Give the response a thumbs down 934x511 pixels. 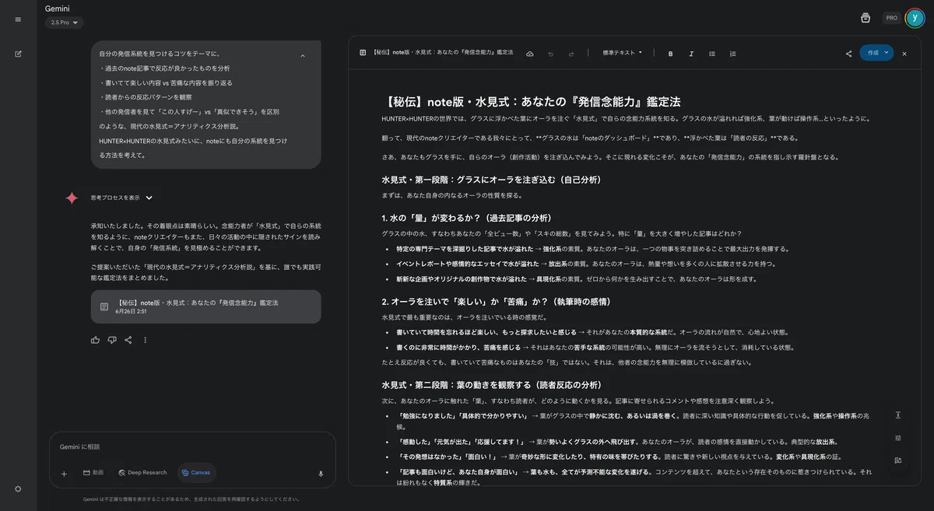click(112, 340)
